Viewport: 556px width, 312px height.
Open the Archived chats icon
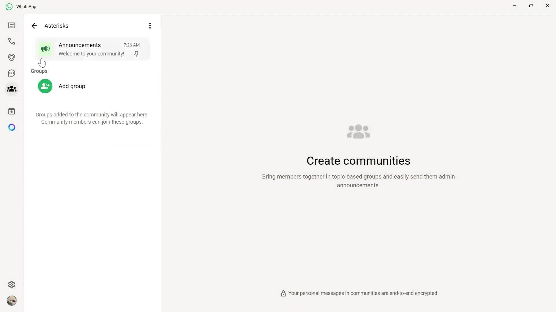[11, 111]
